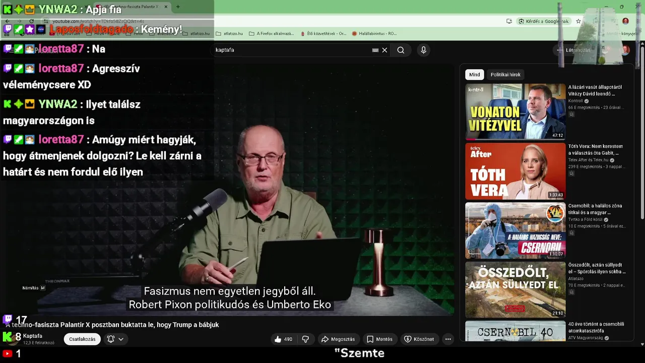Open the on-screen keyboard icon in search box
645x363 pixels.
click(x=375, y=50)
